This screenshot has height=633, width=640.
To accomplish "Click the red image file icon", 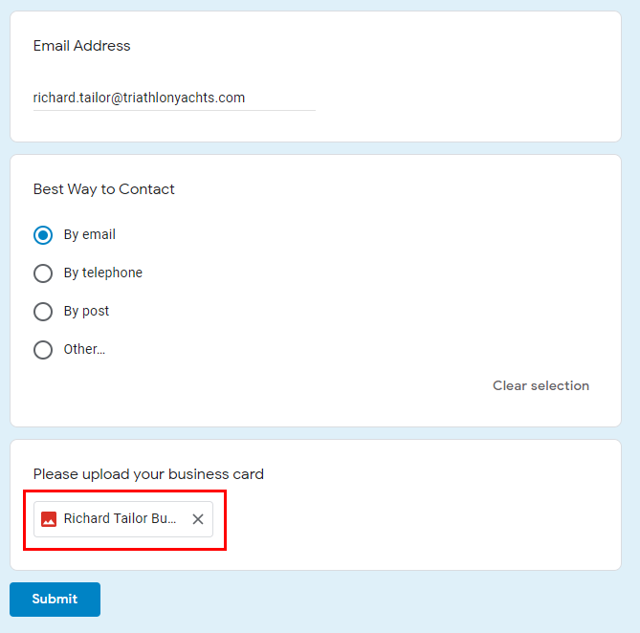I will [49, 519].
